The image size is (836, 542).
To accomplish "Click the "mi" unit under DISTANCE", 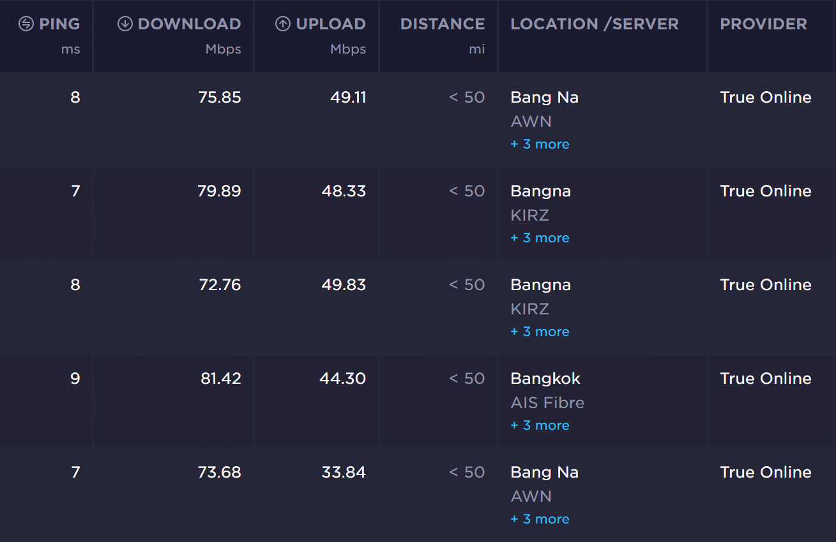I will pos(477,50).
